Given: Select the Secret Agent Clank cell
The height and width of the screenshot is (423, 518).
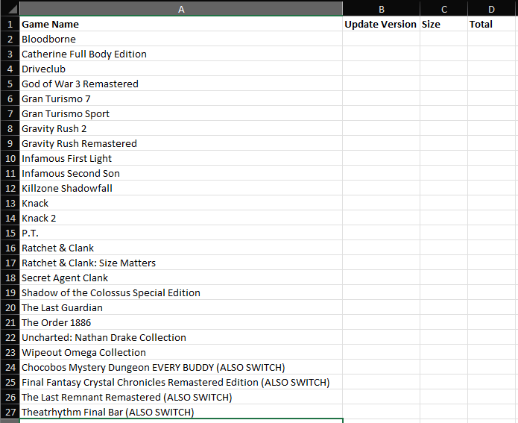Looking at the screenshot, I should click(x=181, y=278).
